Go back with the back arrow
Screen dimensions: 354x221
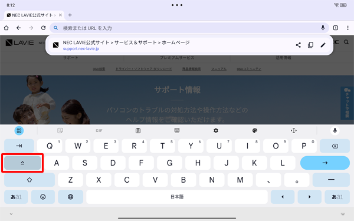(18, 28)
